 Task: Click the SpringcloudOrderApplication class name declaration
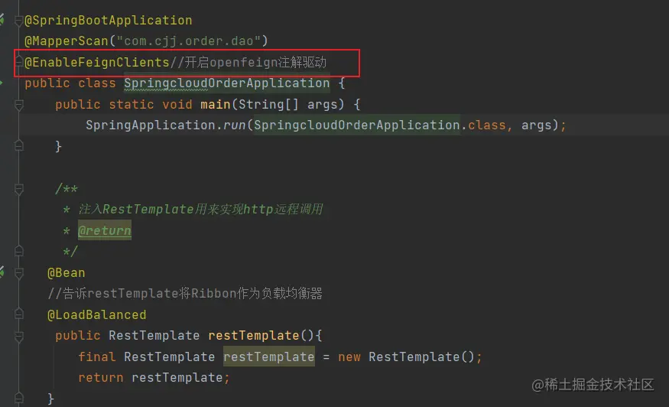pyautogui.click(x=227, y=83)
